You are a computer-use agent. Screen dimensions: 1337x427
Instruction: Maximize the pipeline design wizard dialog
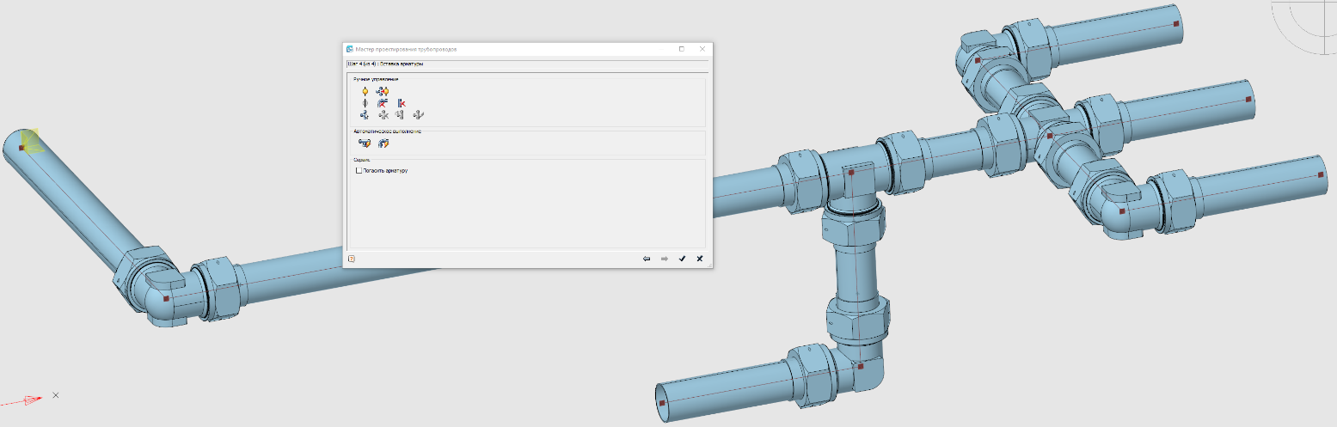coord(682,49)
